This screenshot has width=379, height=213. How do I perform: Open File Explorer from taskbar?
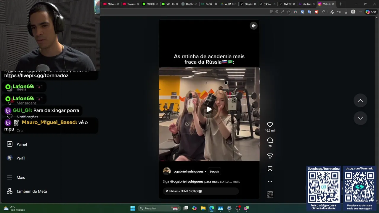point(203,208)
